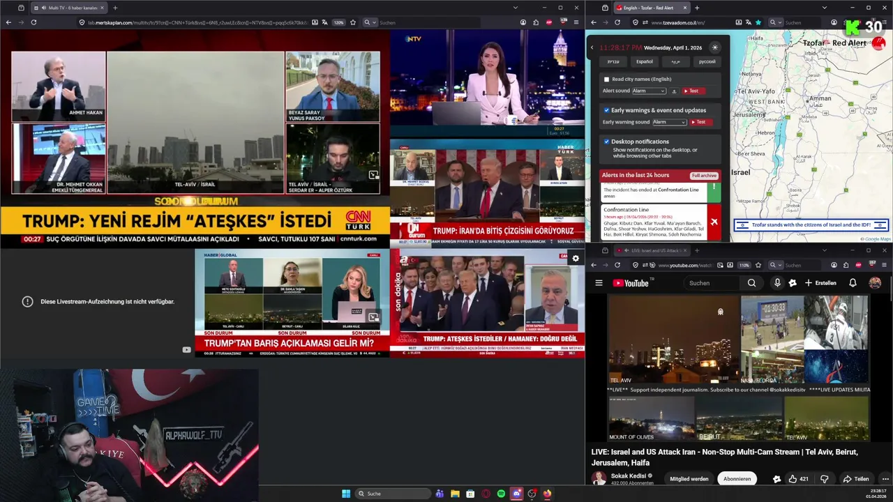This screenshot has width=893, height=502.
Task: Open the 110% zoom indicator in YouTube window
Action: click(744, 265)
